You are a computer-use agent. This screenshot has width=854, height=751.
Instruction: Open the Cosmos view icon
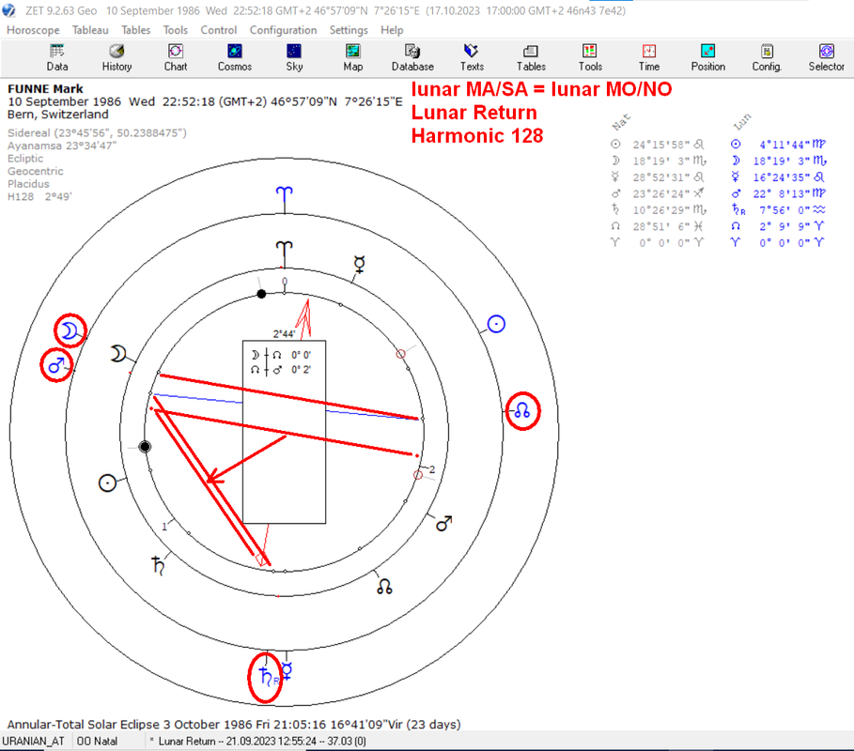pyautogui.click(x=235, y=57)
